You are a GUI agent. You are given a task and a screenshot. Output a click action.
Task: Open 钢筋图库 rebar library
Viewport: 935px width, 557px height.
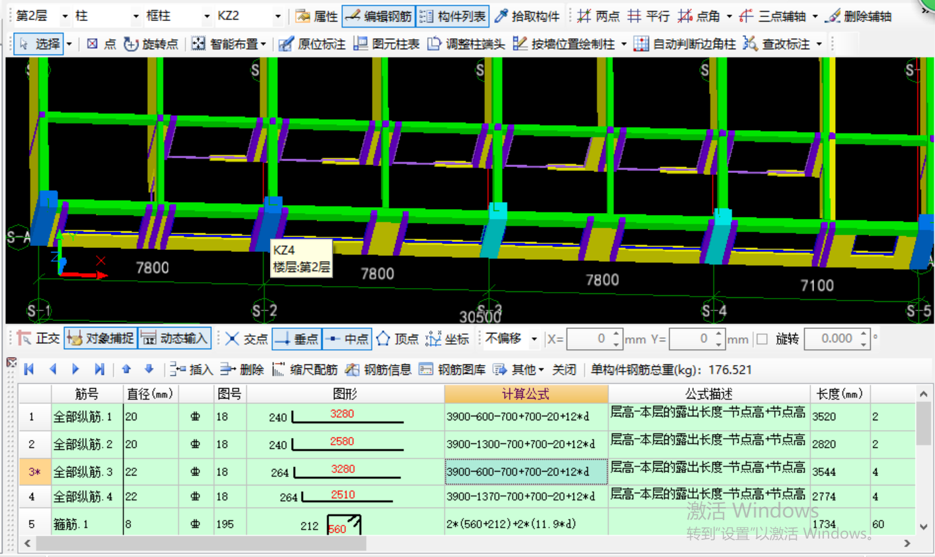pos(453,370)
